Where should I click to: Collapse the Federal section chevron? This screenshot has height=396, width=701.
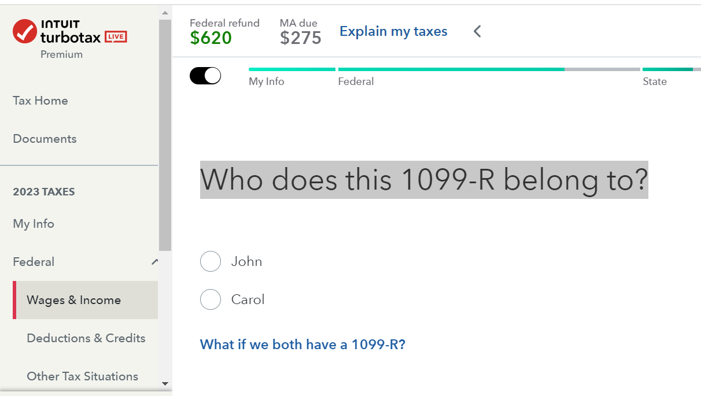[x=154, y=262]
